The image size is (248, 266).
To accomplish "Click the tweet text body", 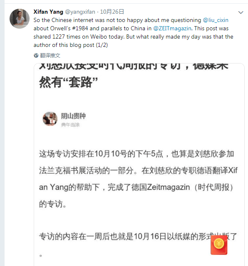I will click(133, 32).
